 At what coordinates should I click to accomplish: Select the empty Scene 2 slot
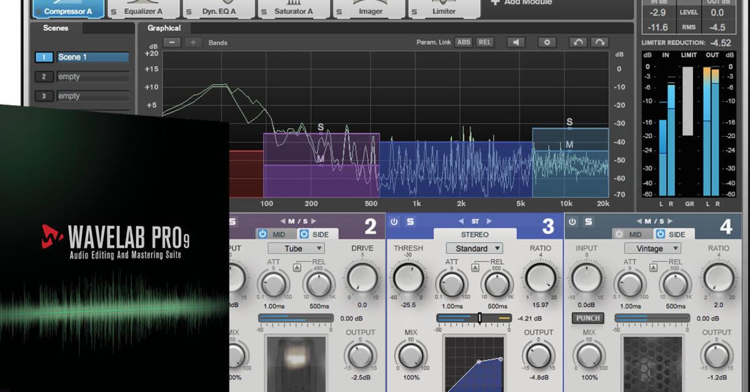(92, 76)
